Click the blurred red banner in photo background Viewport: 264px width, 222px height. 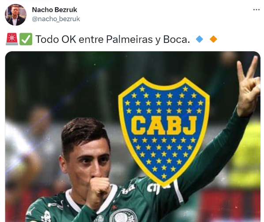click(230, 205)
